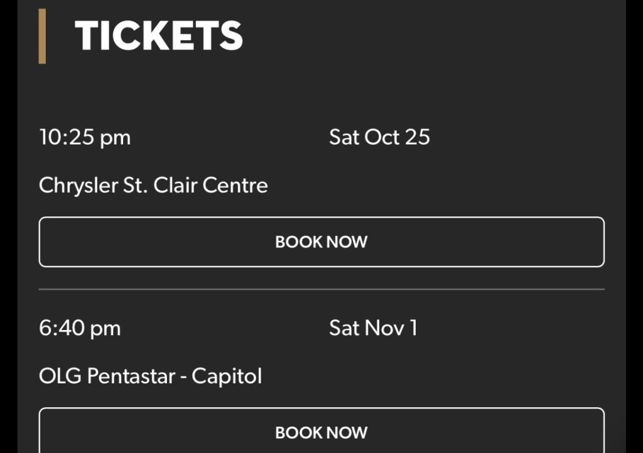
Task: Choose the late-night 10:25 pm time label
Action: [85, 137]
